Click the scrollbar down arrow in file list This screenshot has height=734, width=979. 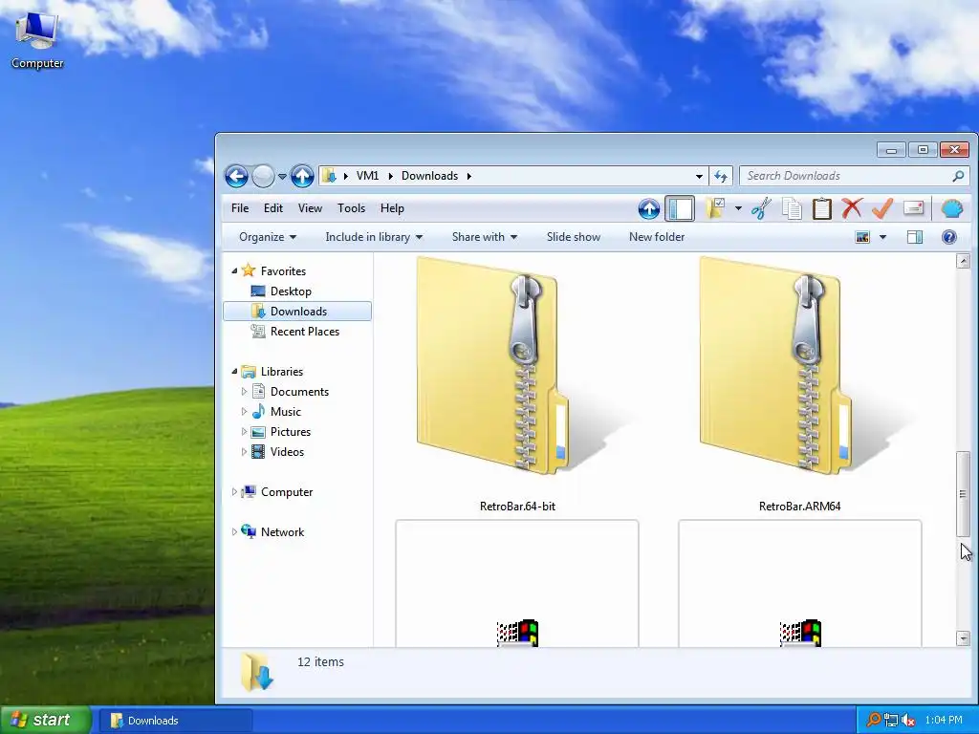pyautogui.click(x=963, y=637)
